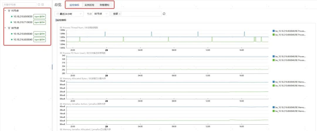Click the 监控指标 section heading
The width and height of the screenshot is (317, 131).
61,20
